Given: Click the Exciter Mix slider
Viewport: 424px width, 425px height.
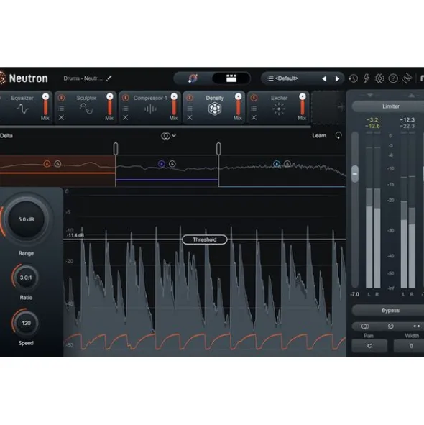Looking at the screenshot, I should (302, 104).
